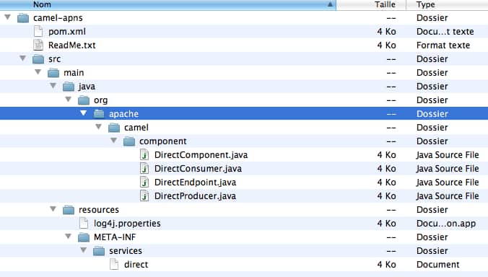This screenshot has width=488, height=277.
Task: Click the '4 Ko' size of pom.xml
Action: pyautogui.click(x=386, y=32)
